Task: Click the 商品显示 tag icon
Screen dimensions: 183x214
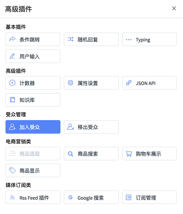Action: pyautogui.click(x=12, y=170)
